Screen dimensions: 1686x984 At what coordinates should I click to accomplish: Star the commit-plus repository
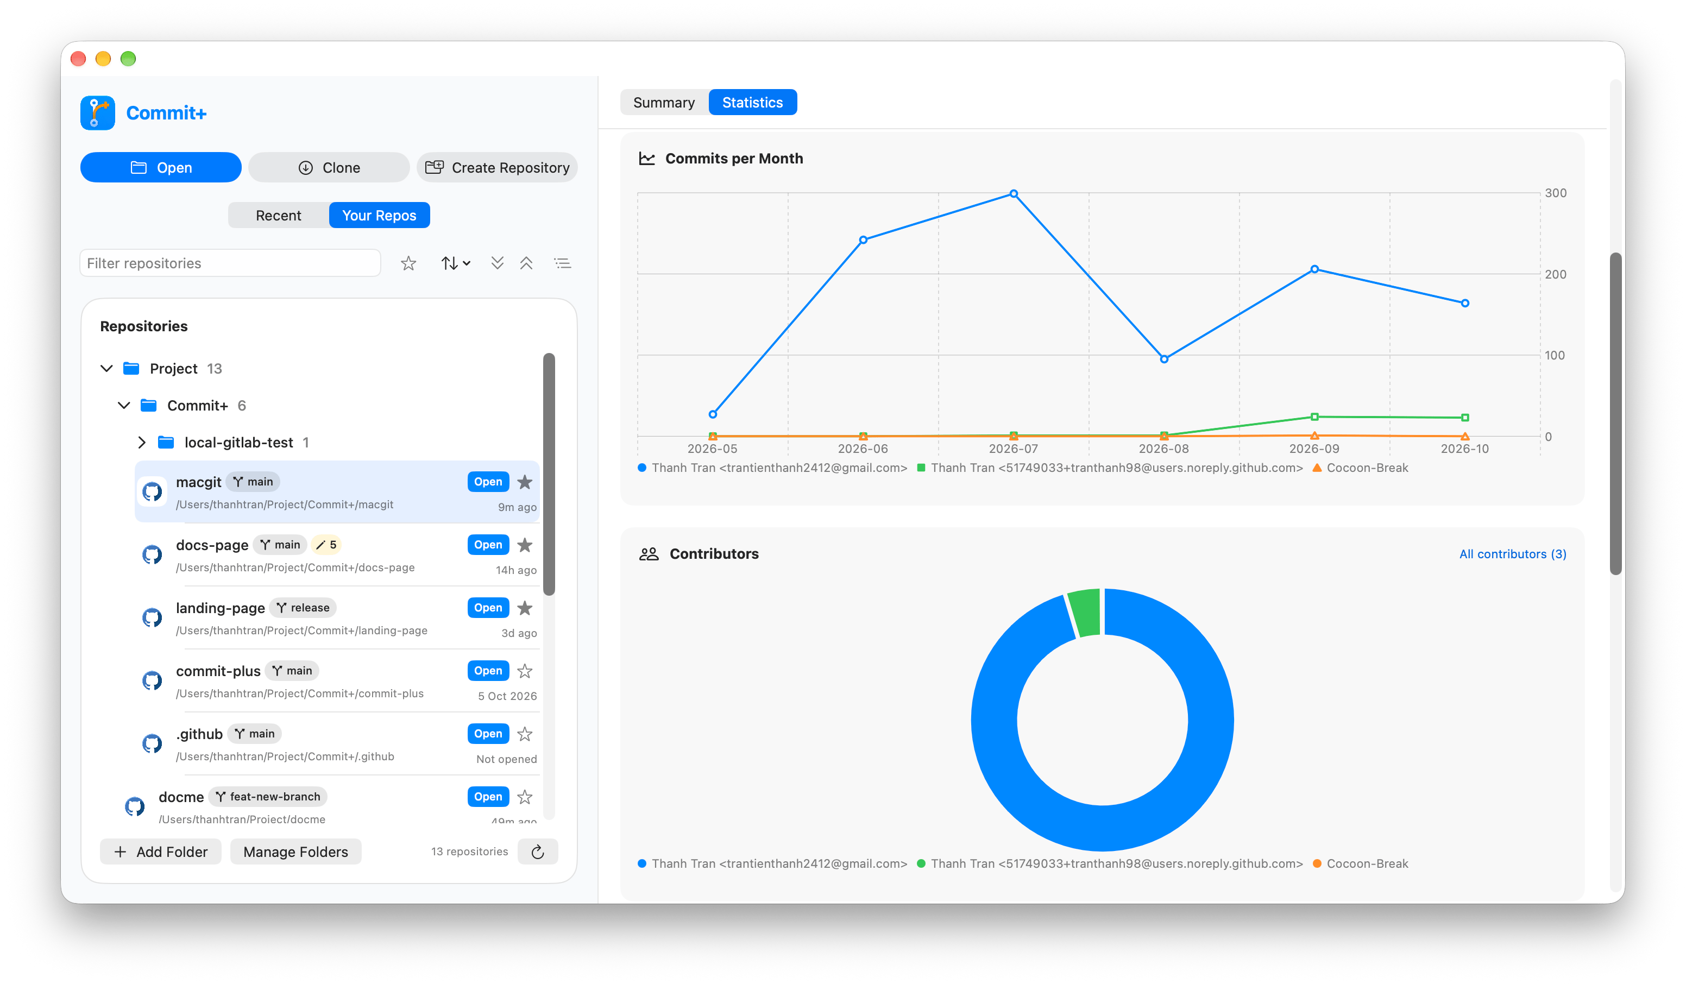[525, 670]
